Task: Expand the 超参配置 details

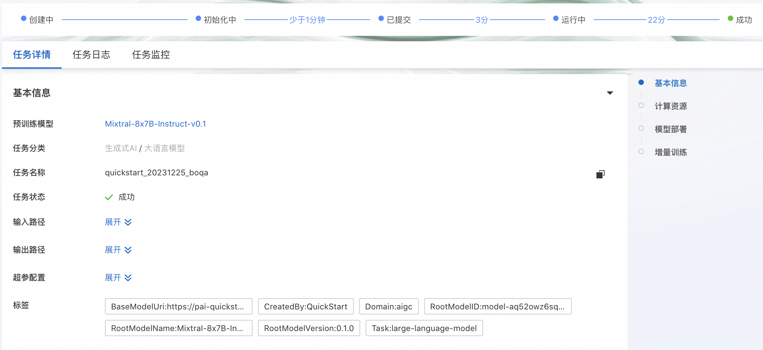Action: [118, 278]
